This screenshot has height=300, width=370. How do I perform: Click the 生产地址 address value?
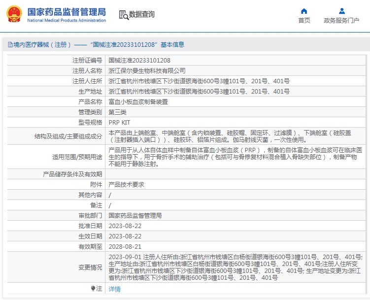[199, 92]
